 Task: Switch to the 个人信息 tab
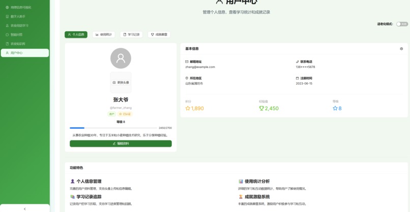click(x=76, y=34)
